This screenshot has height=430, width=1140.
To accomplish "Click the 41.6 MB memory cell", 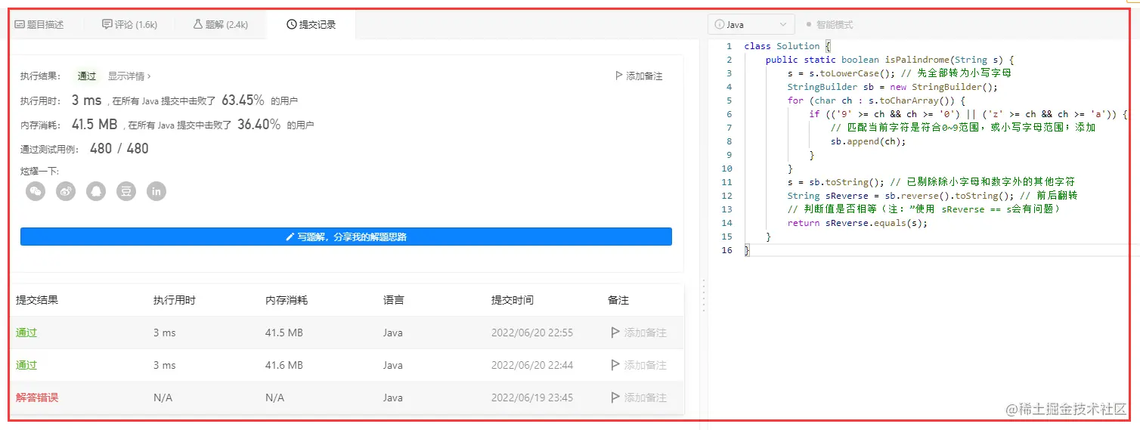I will pyautogui.click(x=284, y=365).
